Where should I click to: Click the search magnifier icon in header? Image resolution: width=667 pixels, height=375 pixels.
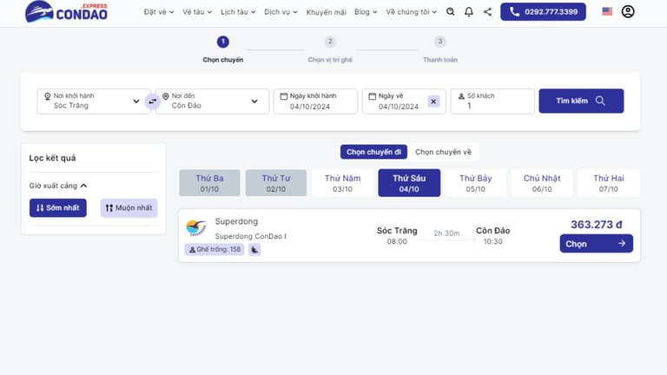450,12
